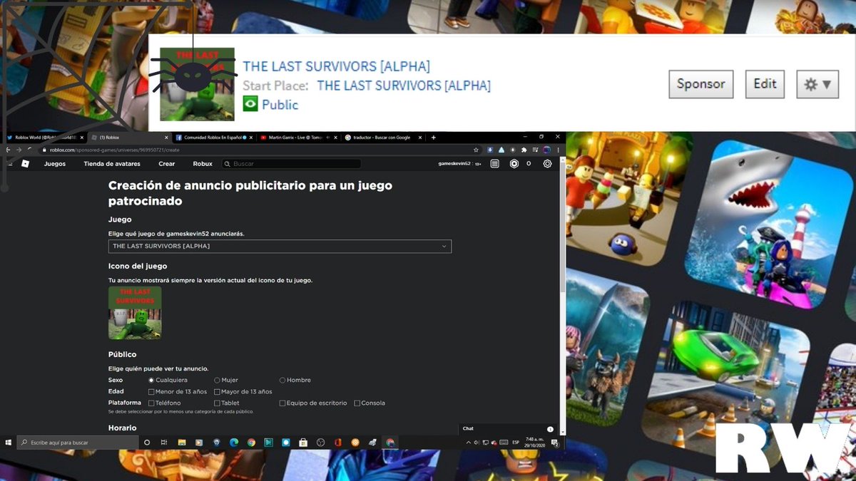The image size is (856, 481).
Task: Open the Office icon in taskbar
Action: click(x=338, y=443)
